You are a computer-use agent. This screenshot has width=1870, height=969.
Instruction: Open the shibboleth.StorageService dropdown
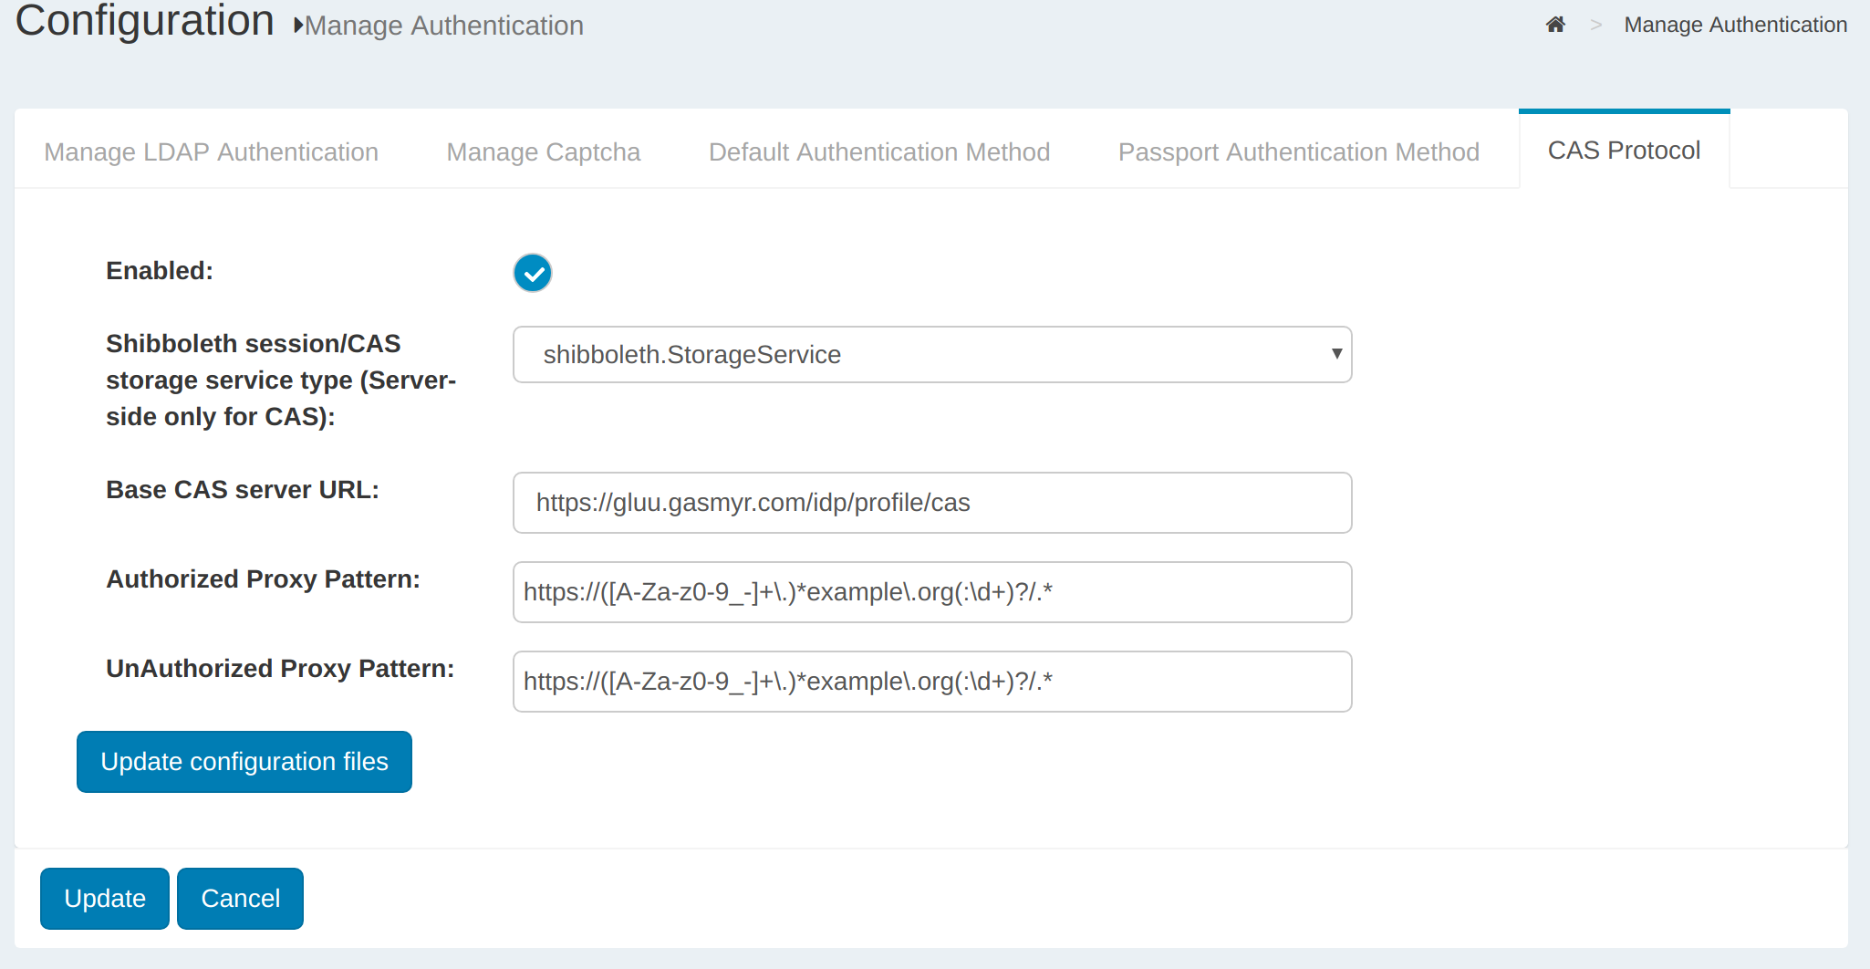point(930,355)
